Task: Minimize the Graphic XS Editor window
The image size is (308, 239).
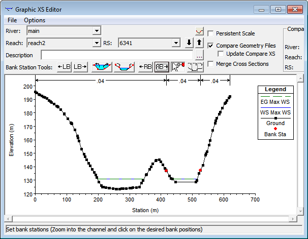Action: [x=261, y=10]
